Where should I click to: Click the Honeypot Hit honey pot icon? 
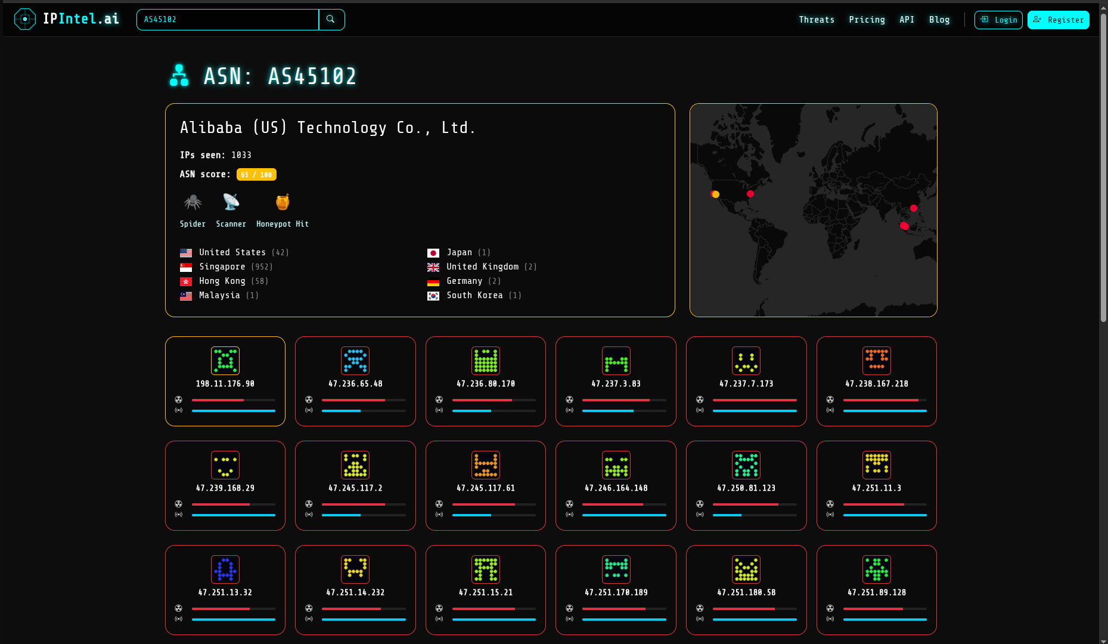281,202
